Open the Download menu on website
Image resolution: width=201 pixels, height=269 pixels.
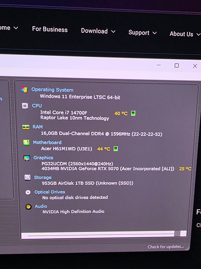[98, 31]
